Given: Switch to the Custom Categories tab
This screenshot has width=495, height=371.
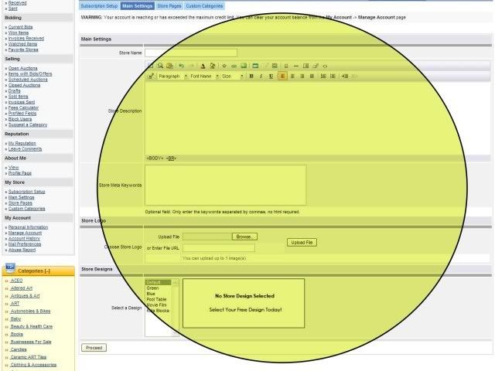Looking at the screenshot, I should pyautogui.click(x=204, y=6).
